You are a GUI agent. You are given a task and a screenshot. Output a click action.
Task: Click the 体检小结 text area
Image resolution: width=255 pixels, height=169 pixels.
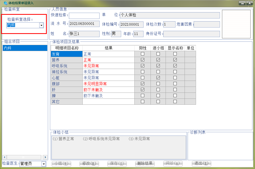click(119, 147)
